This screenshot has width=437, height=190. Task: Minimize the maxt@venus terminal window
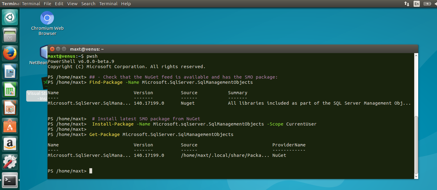pos(58,49)
